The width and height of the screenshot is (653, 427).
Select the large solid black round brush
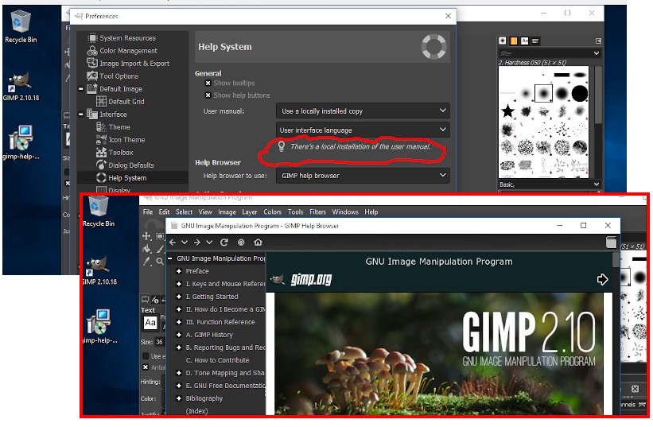[579, 94]
